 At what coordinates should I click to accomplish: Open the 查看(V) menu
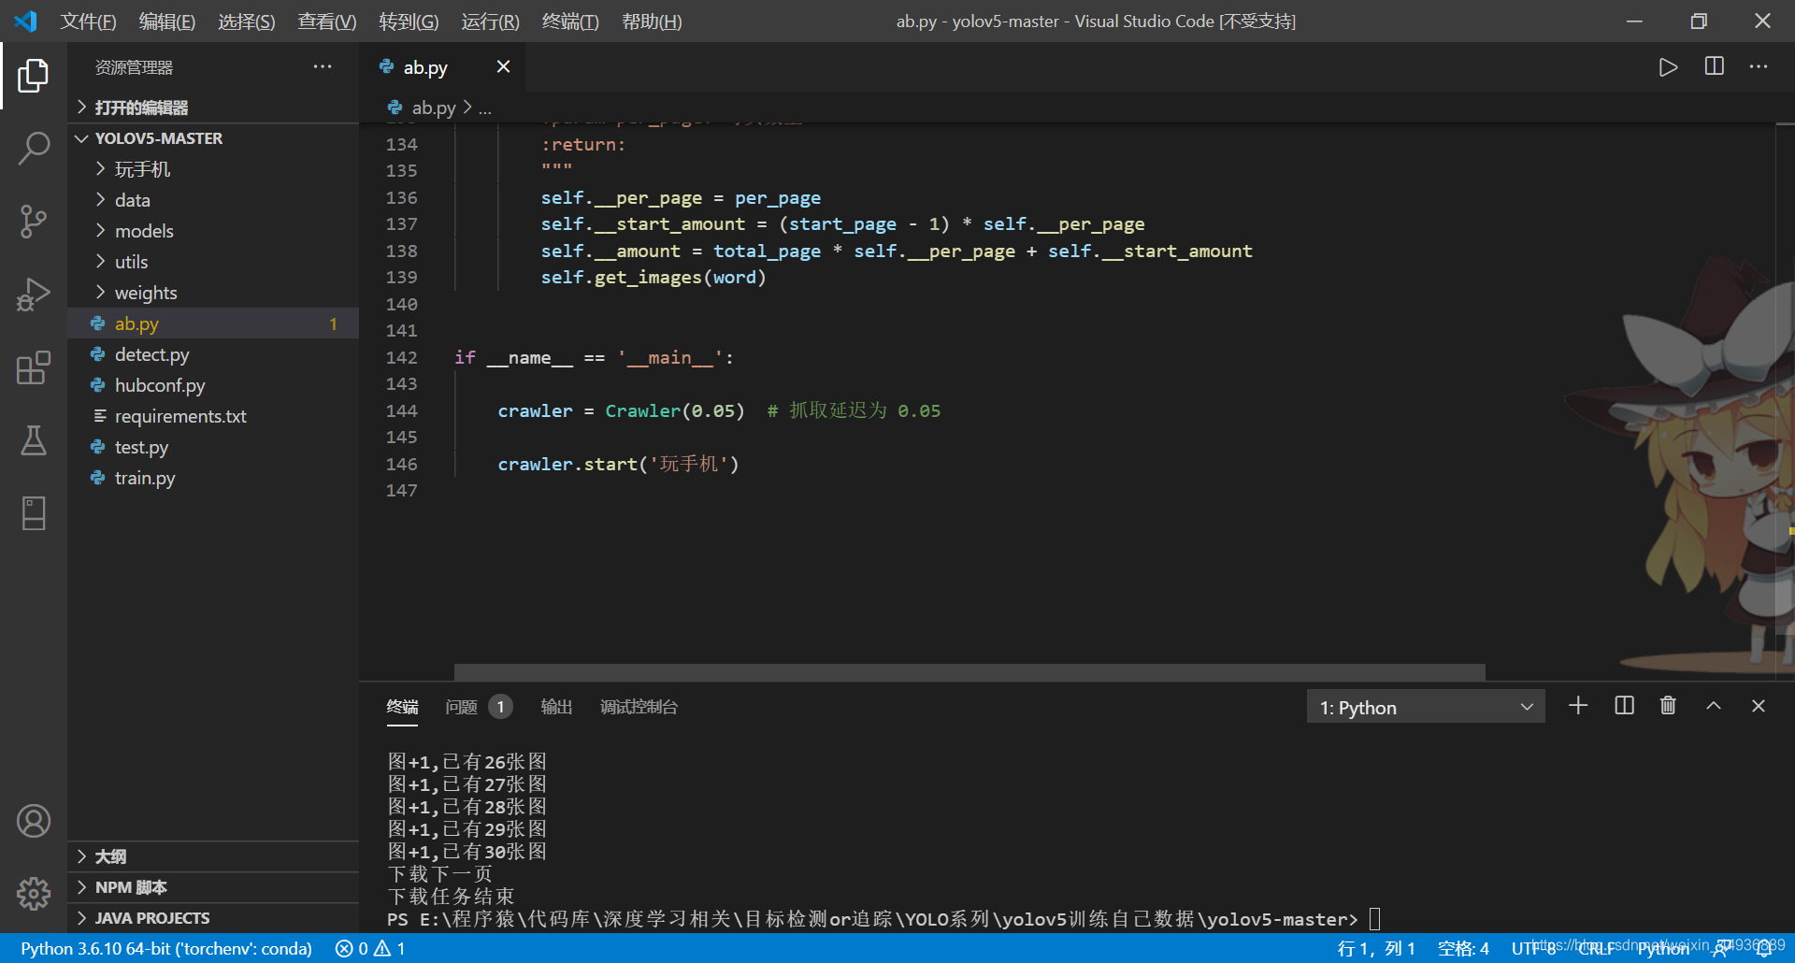326,21
